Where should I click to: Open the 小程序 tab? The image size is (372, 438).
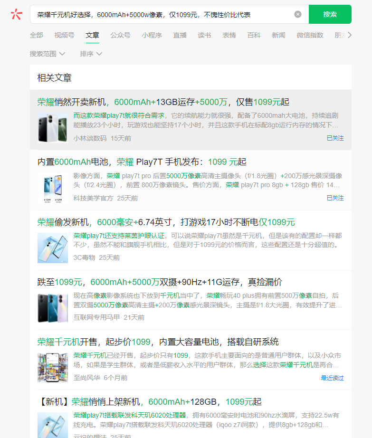point(152,35)
